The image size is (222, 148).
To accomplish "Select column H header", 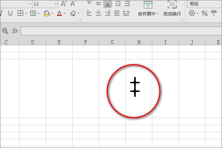I will tap(139, 42).
